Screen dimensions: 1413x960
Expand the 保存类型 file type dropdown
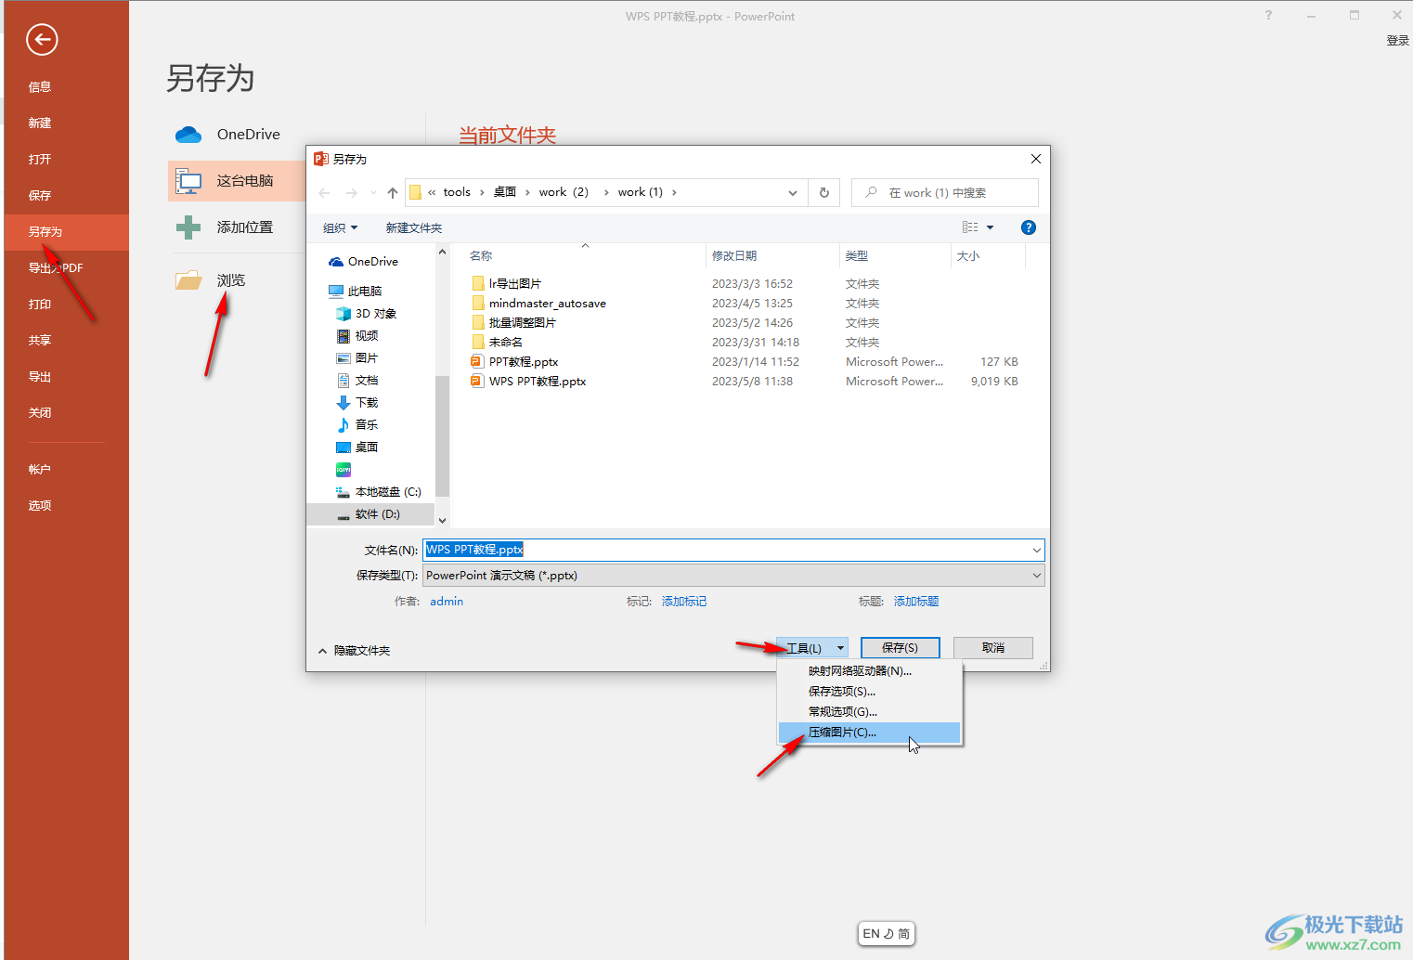click(x=1036, y=576)
